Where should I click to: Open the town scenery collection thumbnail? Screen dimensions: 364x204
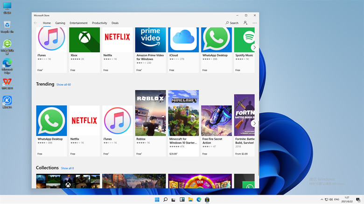pyautogui.click(x=134, y=181)
